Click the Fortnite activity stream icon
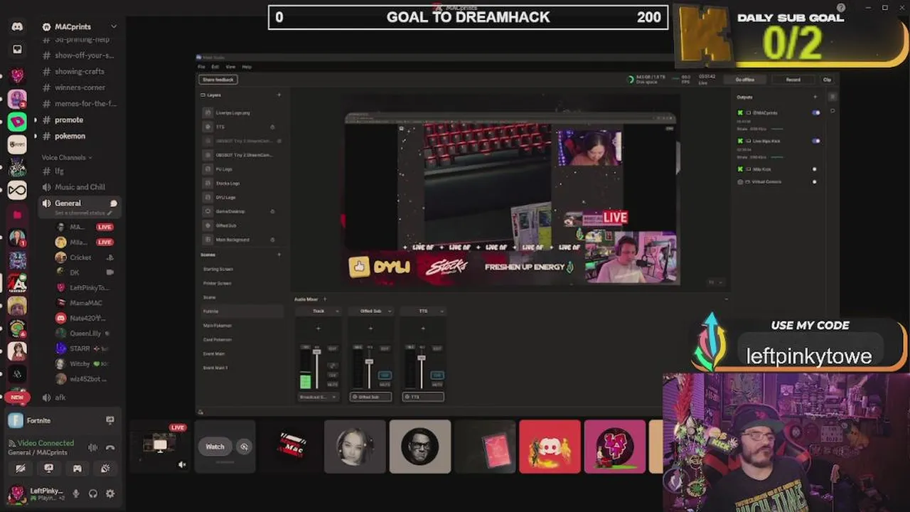Screen dimensions: 910x512 pyautogui.click(x=109, y=420)
